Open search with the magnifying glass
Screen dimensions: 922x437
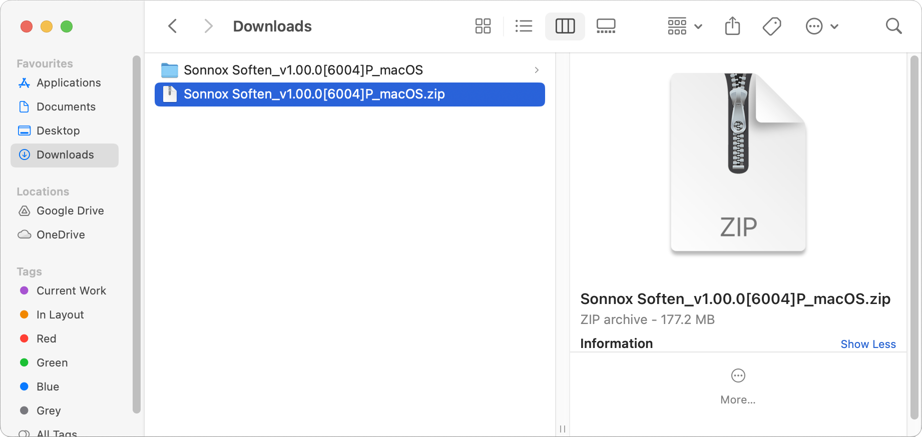(893, 26)
